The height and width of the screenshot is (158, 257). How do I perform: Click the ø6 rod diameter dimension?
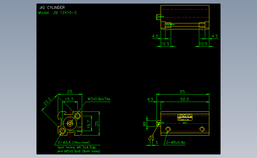[144, 124]
